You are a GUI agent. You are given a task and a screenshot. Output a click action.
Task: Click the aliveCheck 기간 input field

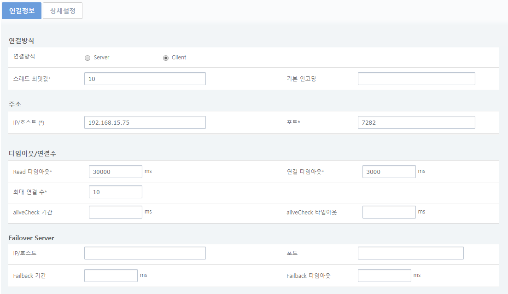pyautogui.click(x=115, y=212)
